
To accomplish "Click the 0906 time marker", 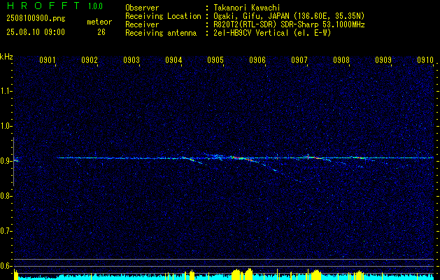I will [257, 59].
